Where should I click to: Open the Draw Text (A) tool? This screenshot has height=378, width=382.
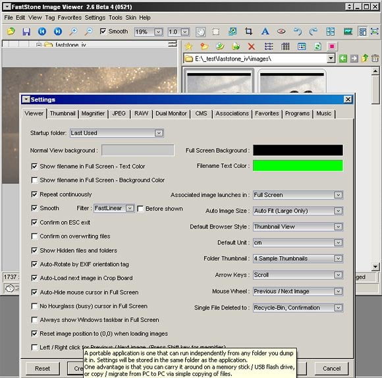[265, 32]
